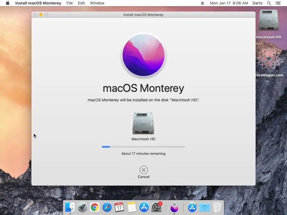Screen dimensions: 287x215
Task: Click the macOS Monterey logo image
Action: pos(143,55)
